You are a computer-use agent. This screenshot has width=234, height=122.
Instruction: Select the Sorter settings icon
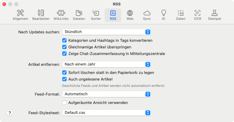pos(96,15)
